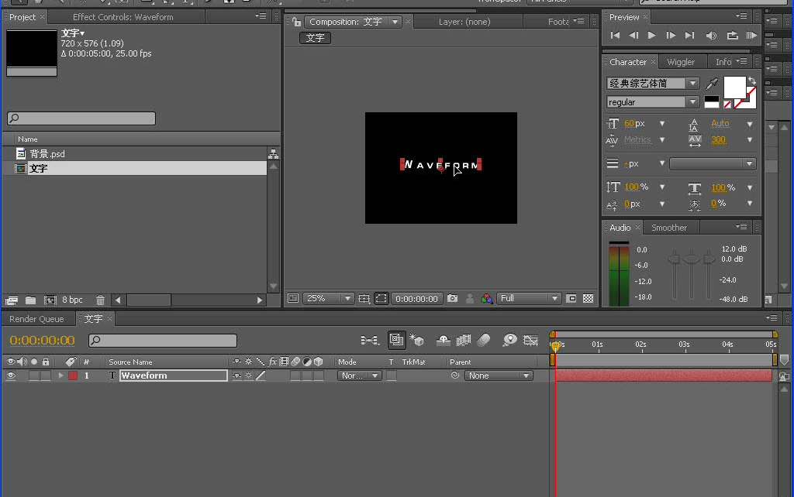Solo the Waveform layer
The width and height of the screenshot is (794, 497).
click(34, 375)
